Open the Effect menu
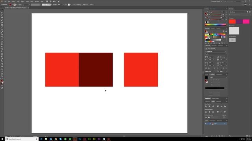 click(27, 2)
